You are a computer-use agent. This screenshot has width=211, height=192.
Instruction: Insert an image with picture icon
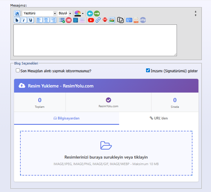[x=112, y=20]
